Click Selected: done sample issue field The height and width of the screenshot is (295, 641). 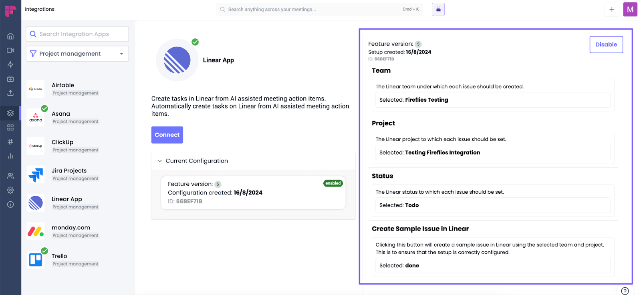pos(493,265)
